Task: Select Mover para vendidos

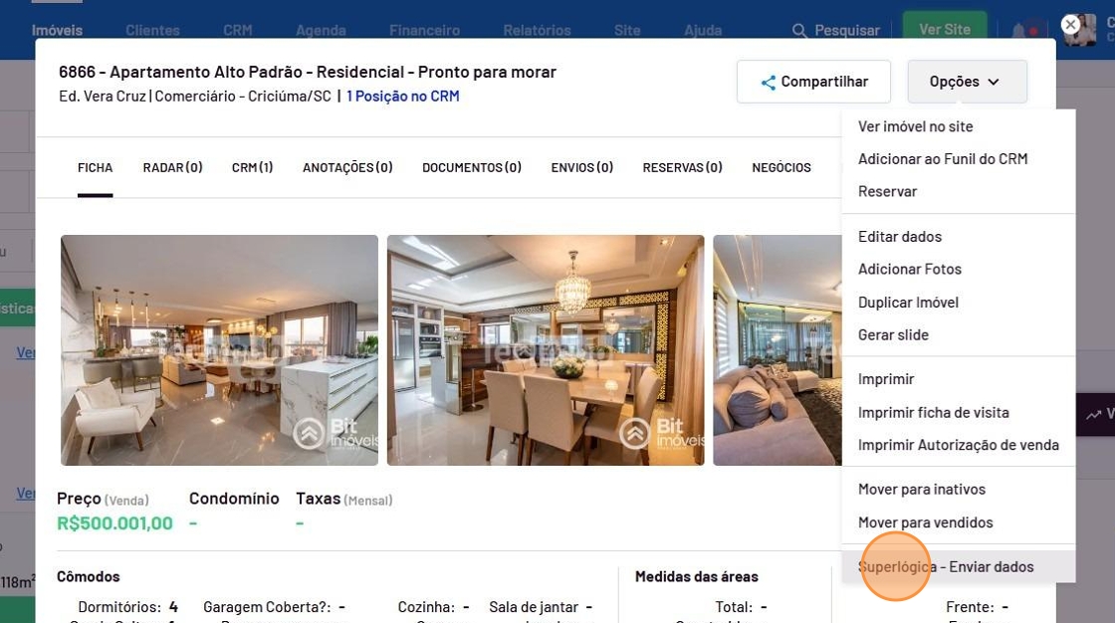Action: (925, 522)
